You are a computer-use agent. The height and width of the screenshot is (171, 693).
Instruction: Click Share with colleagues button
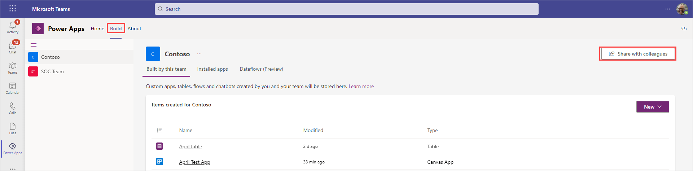[638, 54]
